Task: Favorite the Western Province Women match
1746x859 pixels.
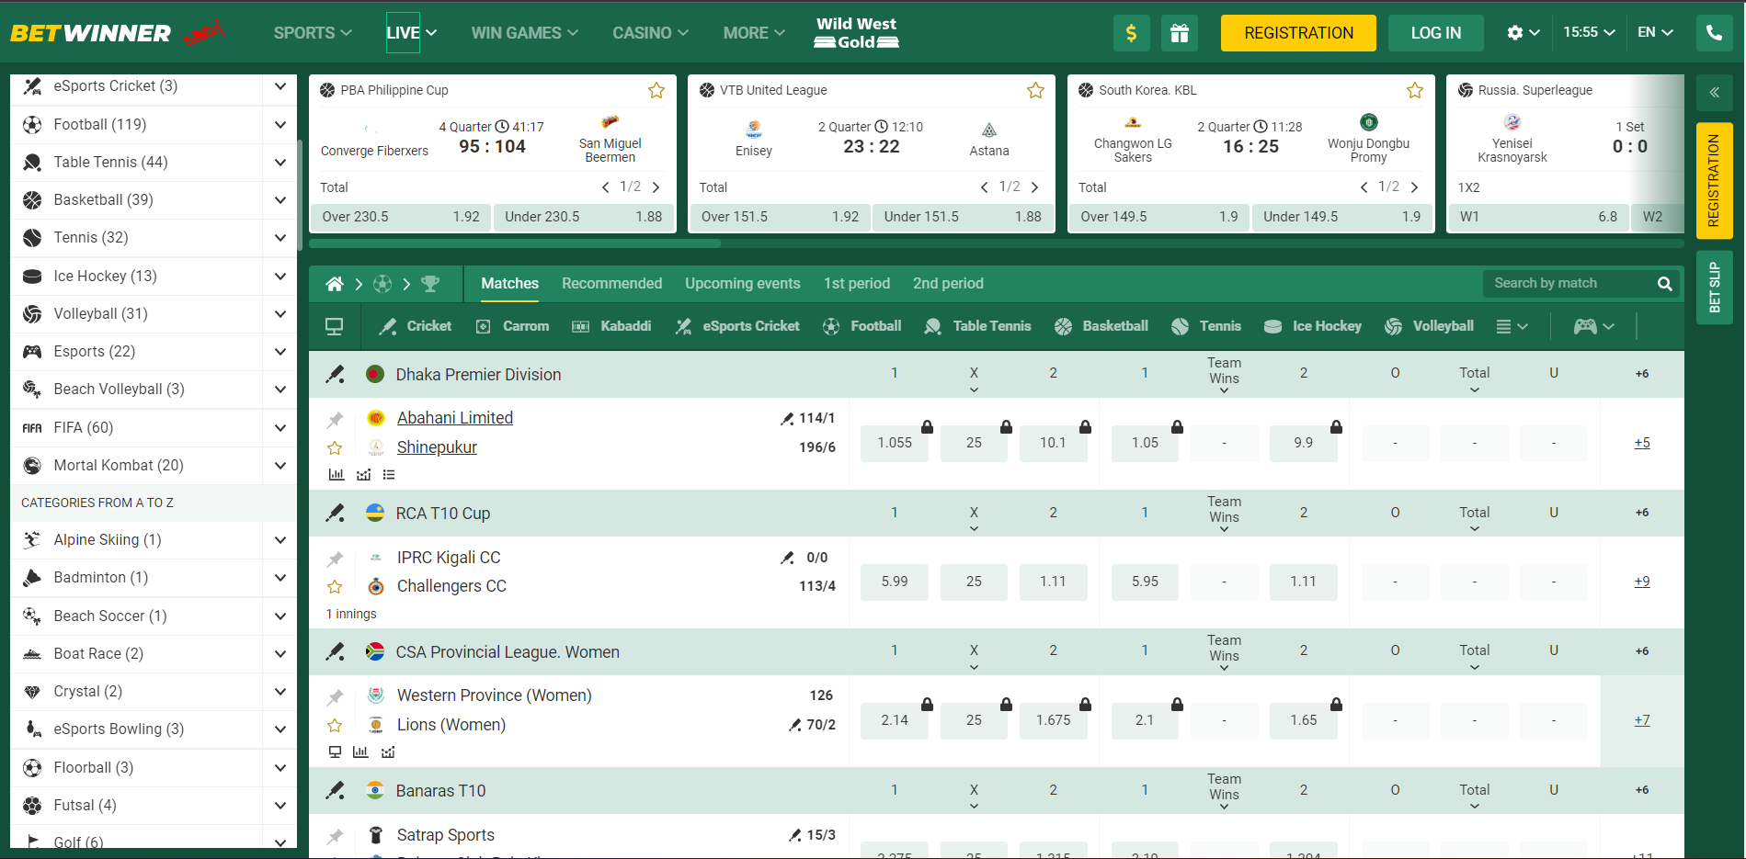Action: [335, 726]
